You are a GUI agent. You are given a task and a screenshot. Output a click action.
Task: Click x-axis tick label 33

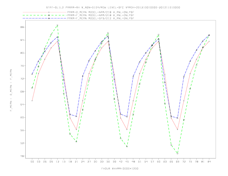click(x=102, y=162)
